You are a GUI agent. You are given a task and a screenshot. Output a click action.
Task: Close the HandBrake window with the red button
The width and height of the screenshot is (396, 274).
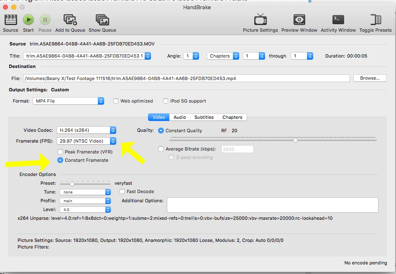5,7
